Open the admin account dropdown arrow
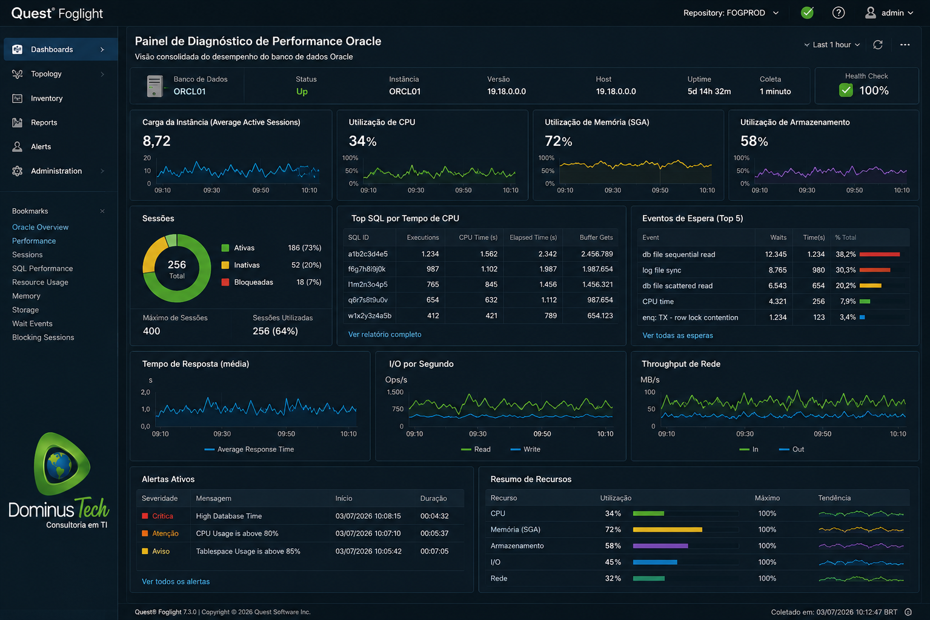This screenshot has height=620, width=930. 910,13
